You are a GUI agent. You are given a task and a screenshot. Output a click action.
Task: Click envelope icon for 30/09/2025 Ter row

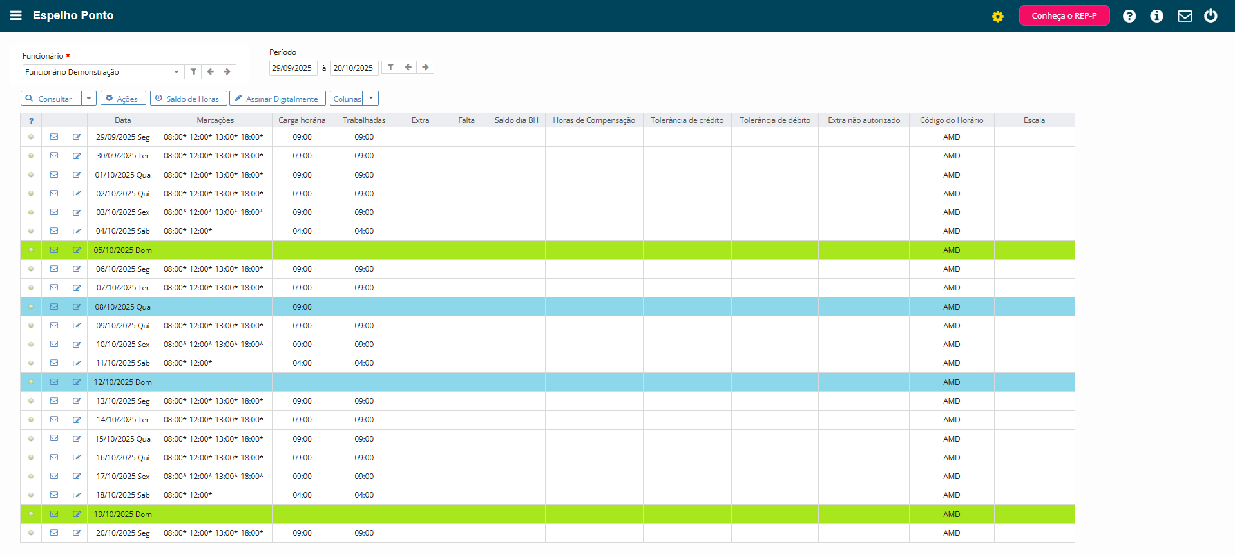point(54,156)
